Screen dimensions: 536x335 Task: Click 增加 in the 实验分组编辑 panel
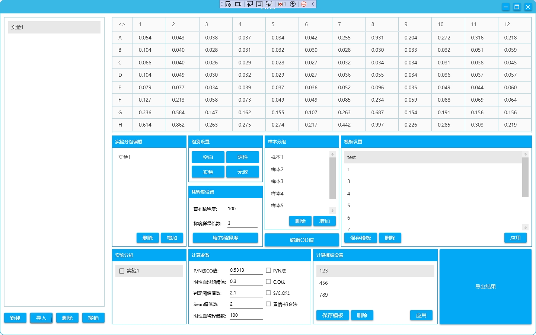[172, 238]
